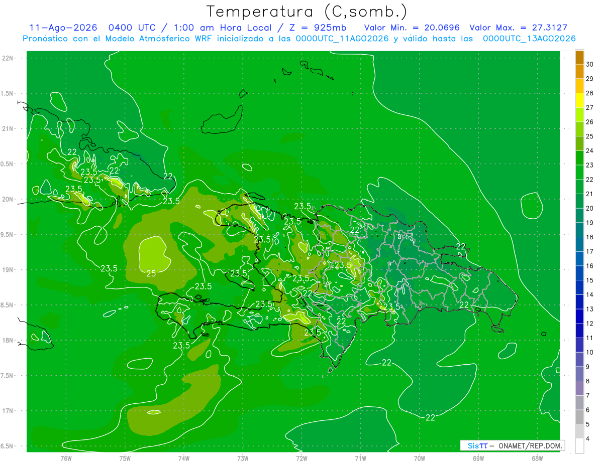Click the 22N latitude axis label
Image resolution: width=603 pixels, height=465 pixels.
click(9, 58)
